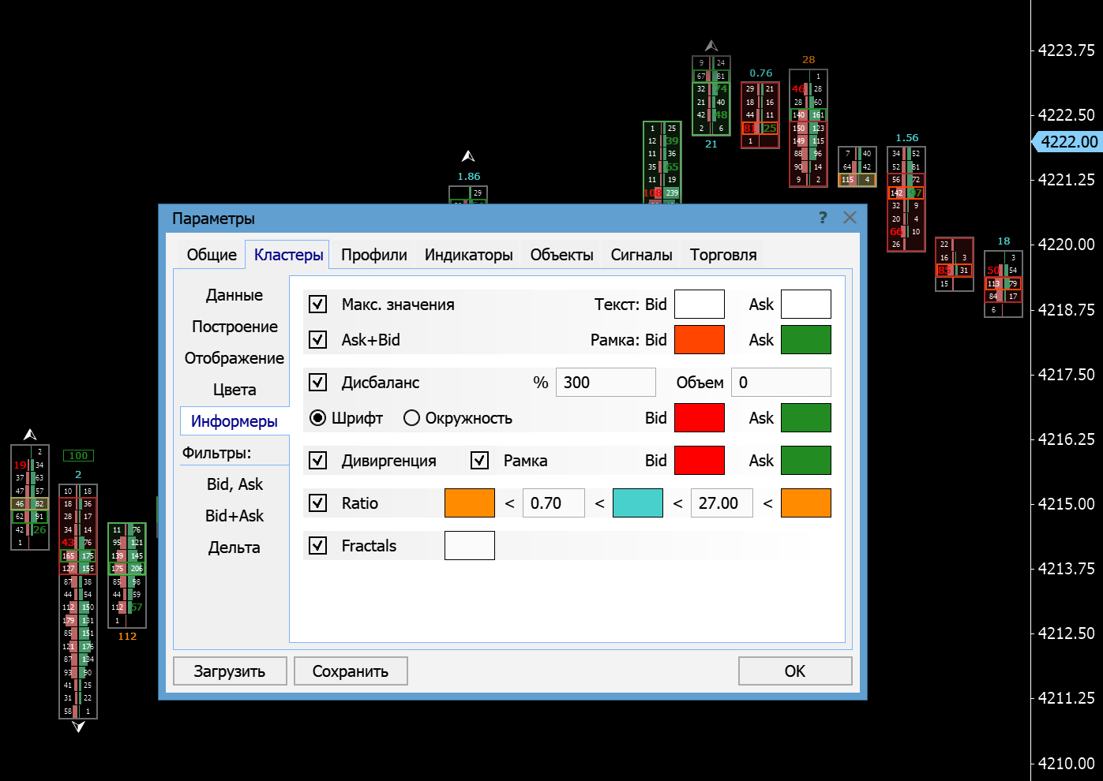Click the white Fractals color swatch
This screenshot has height=781, width=1103.
tap(470, 546)
